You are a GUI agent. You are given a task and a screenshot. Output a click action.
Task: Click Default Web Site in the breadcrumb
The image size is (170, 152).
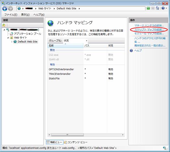[x=66, y=8]
